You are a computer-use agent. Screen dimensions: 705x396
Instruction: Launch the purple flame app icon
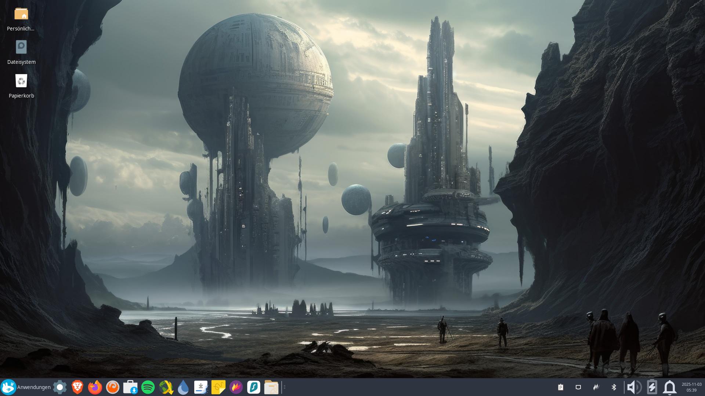coord(236,387)
